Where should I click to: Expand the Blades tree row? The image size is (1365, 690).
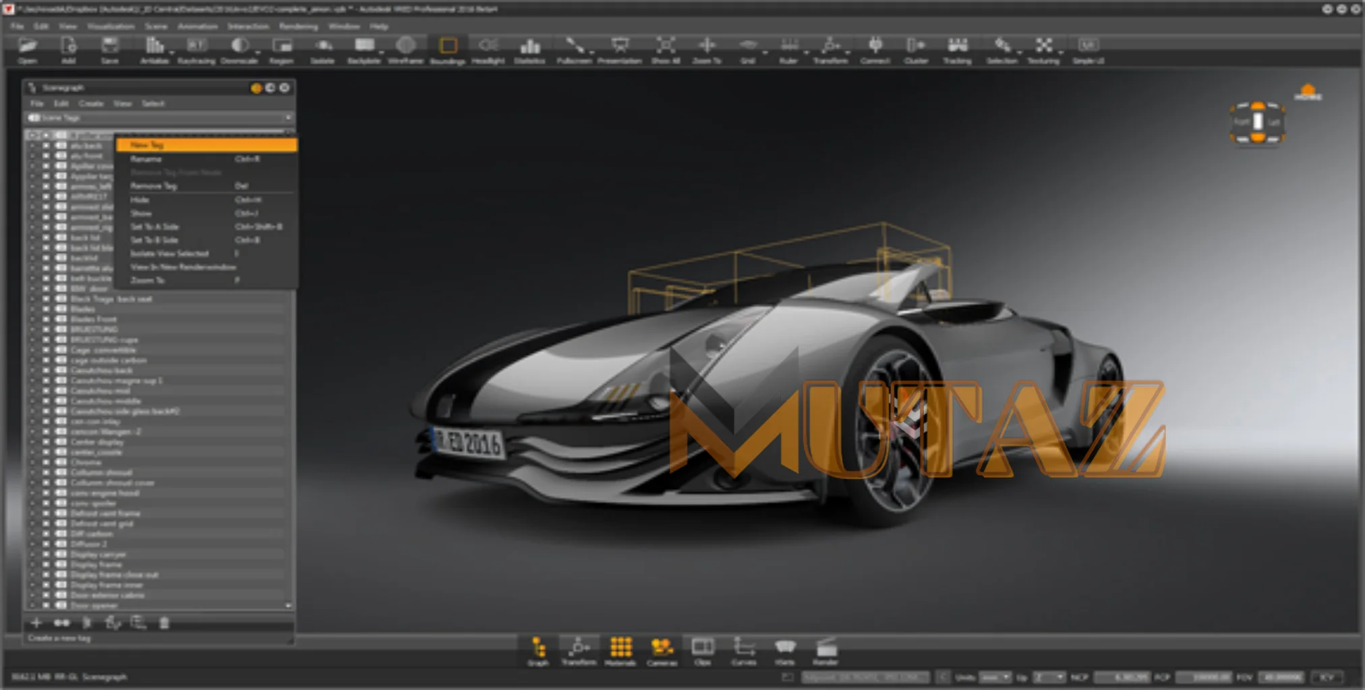point(32,309)
